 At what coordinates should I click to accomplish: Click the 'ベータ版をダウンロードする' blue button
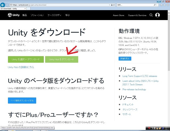22,100
